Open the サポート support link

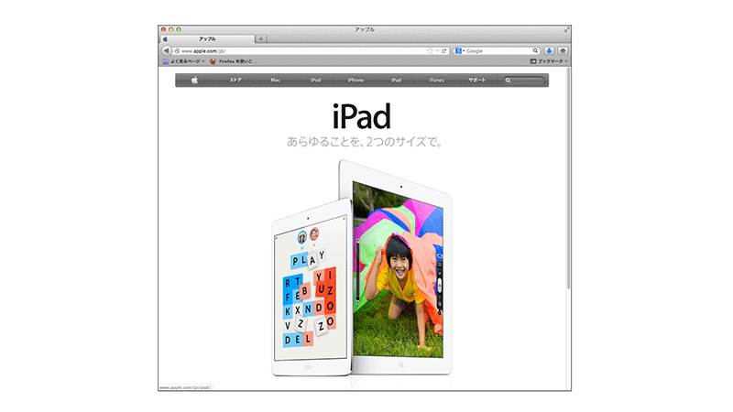tap(477, 81)
